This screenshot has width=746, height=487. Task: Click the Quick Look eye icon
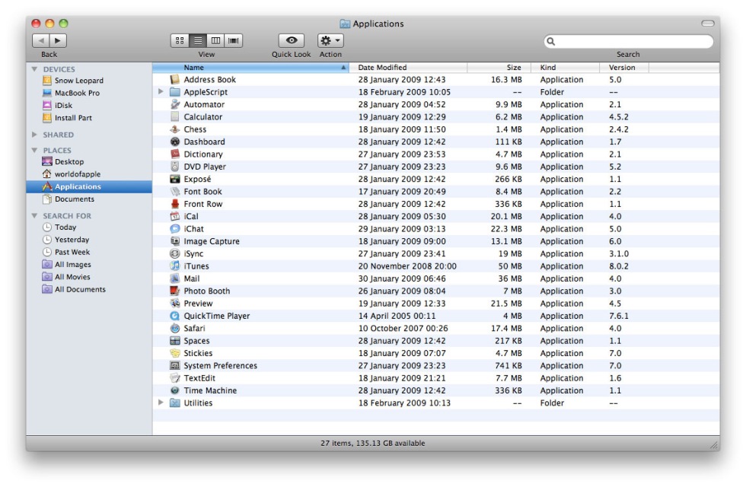[x=291, y=41]
